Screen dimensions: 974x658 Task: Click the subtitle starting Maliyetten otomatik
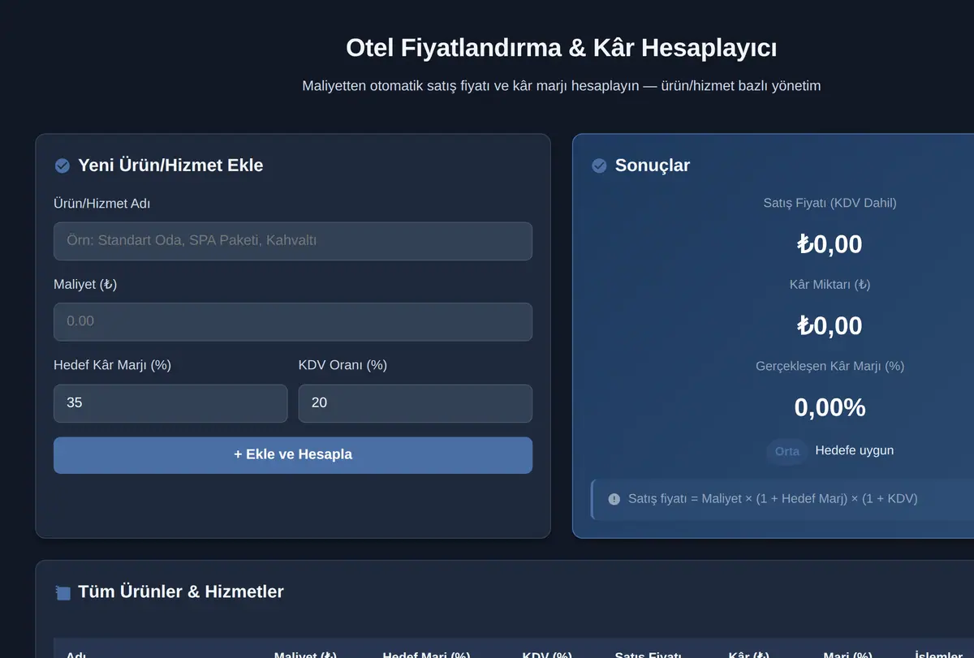[x=562, y=85]
